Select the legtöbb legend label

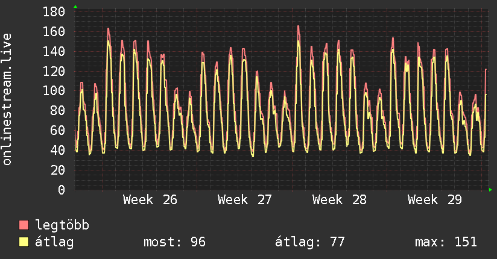pos(62,225)
